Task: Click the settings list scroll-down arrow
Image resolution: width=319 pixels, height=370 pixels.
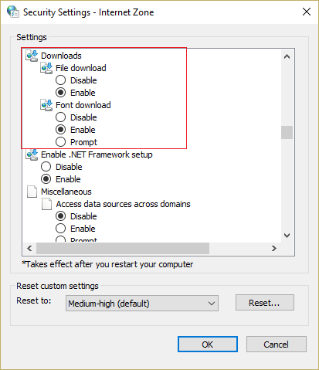Action: tap(287, 236)
